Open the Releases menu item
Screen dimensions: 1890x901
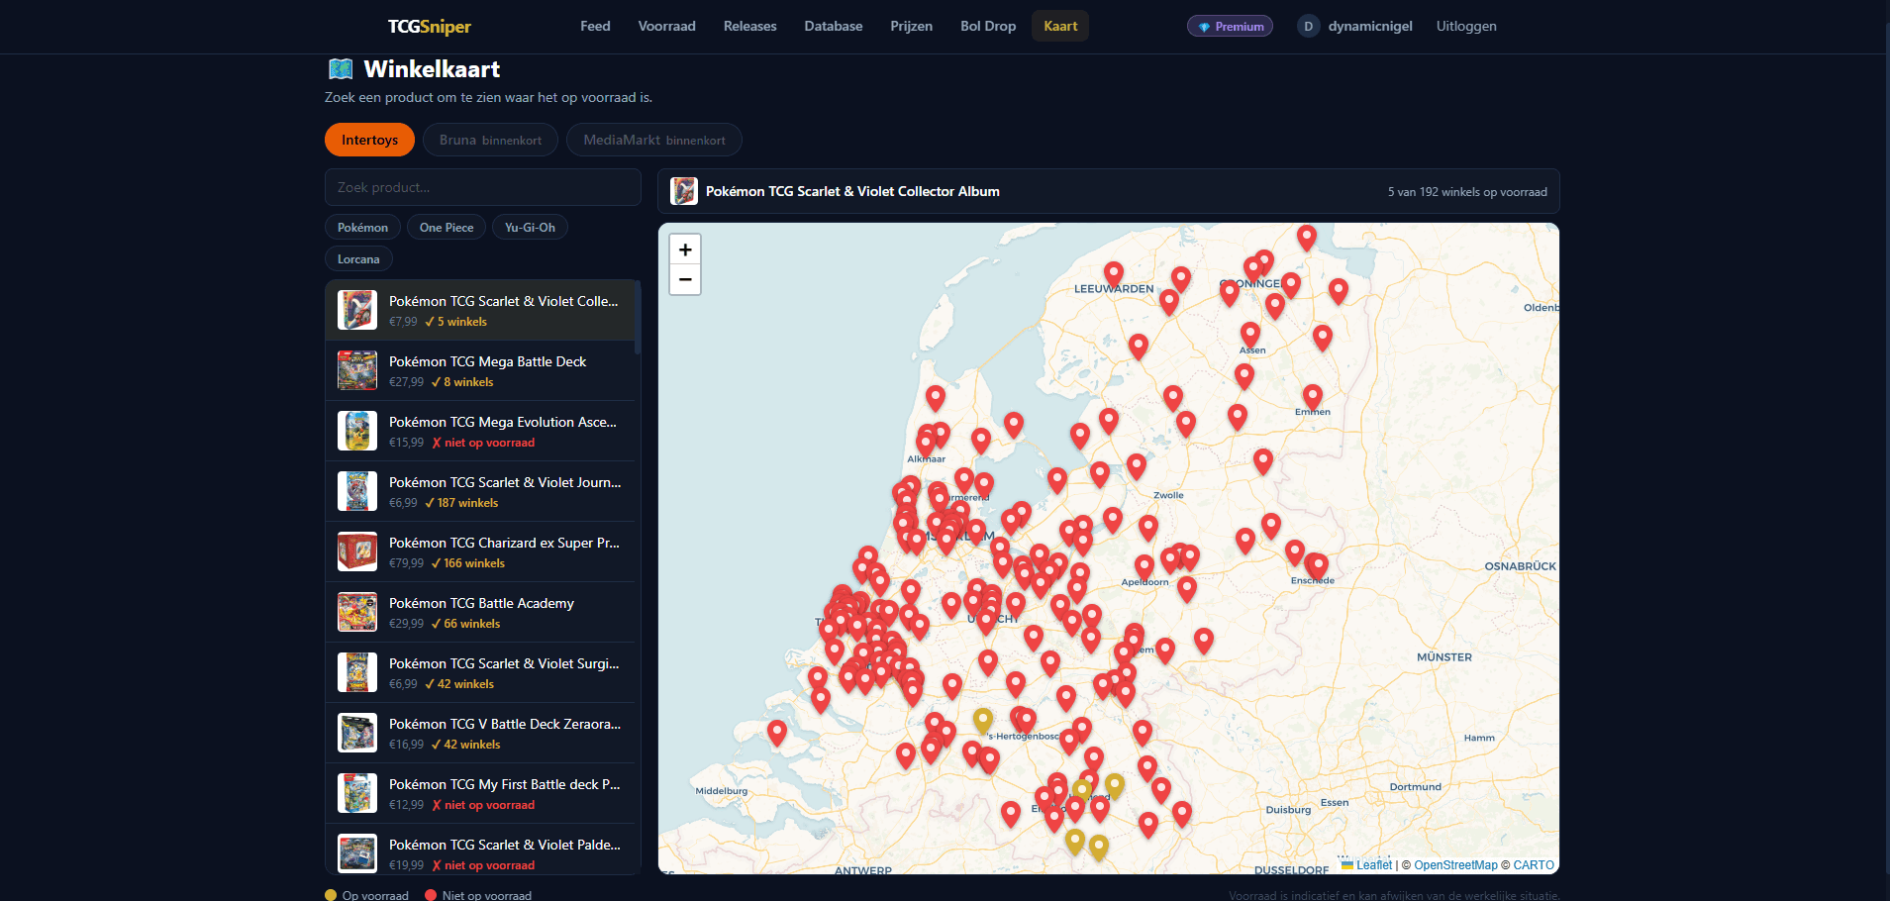pos(749,27)
